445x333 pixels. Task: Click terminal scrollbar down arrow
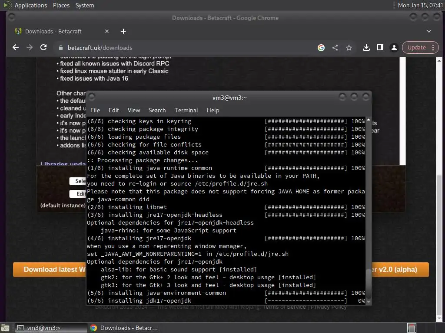369,302
